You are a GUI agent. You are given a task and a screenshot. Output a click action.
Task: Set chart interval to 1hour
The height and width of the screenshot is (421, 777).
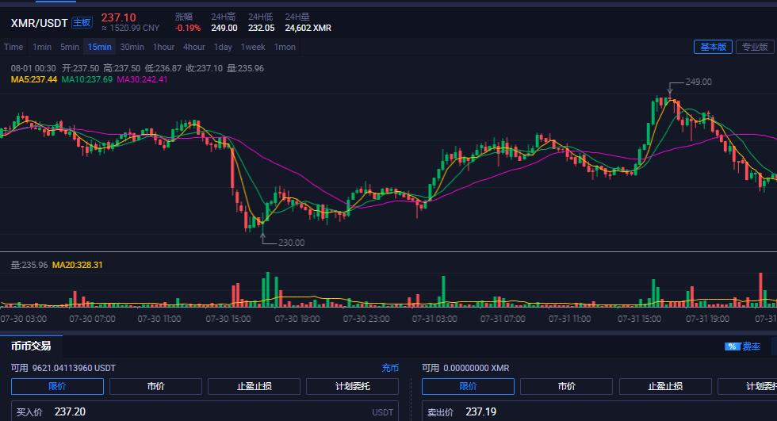tap(163, 47)
